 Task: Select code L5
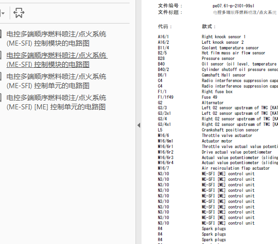[x=160, y=130]
